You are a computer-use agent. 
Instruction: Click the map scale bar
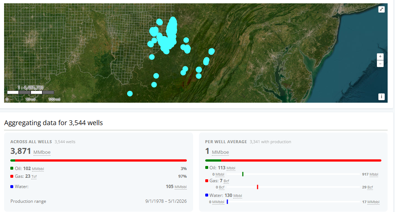pyautogui.click(x=31, y=92)
